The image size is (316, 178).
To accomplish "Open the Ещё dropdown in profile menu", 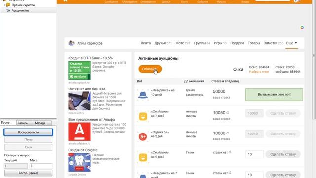I will click(x=291, y=43).
